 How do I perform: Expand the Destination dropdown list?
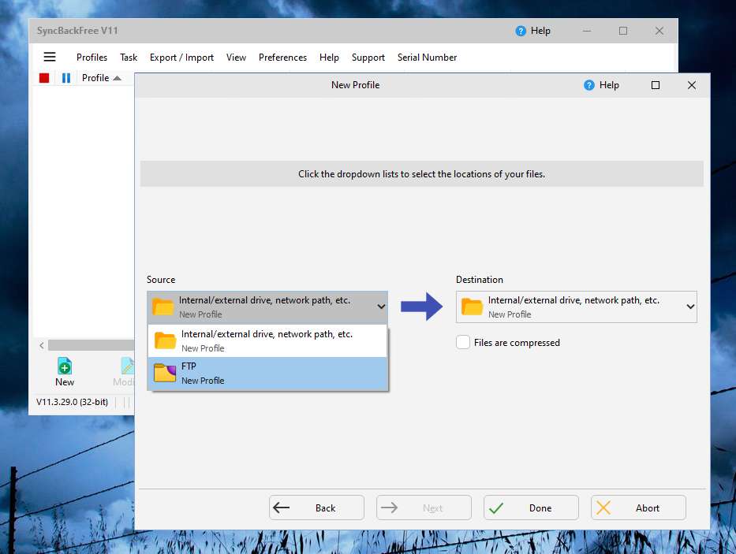coord(690,307)
